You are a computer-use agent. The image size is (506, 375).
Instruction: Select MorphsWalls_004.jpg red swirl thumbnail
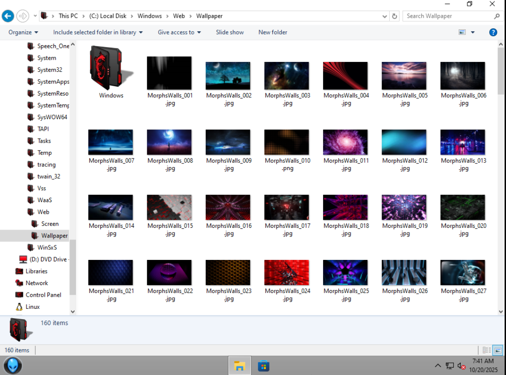(x=345, y=75)
